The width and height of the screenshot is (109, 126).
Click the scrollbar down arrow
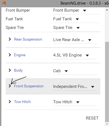107,124
